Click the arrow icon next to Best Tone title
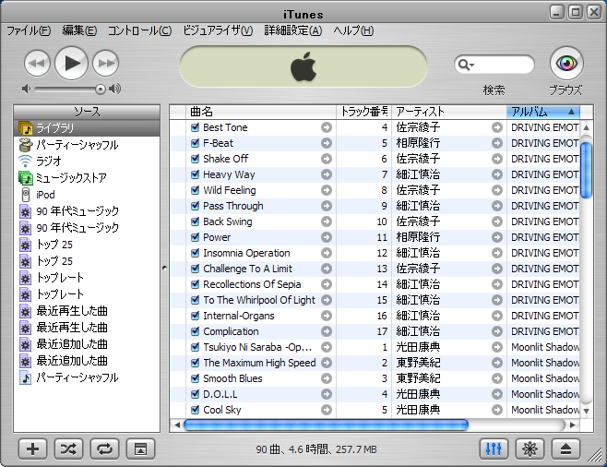The image size is (607, 467). coord(327,127)
